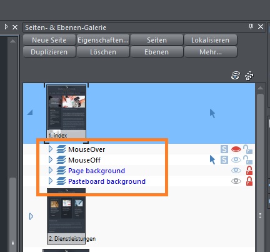Screen dimensions: 270x252
Task: Switch to the Seiten view
Action: pos(157,40)
